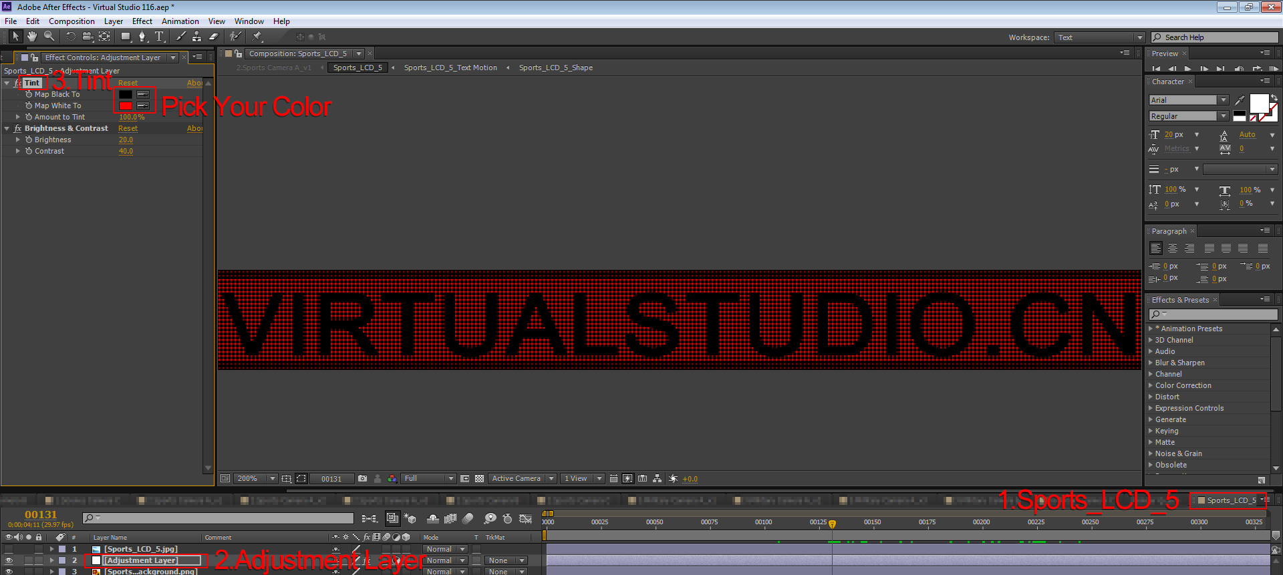This screenshot has width=1283, height=575.
Task: Enable frame blending for timeline
Action: (x=450, y=518)
